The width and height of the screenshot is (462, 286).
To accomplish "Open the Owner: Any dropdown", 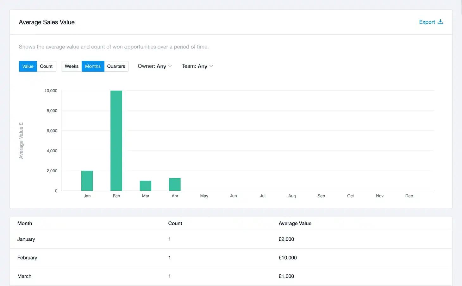I will 155,66.
